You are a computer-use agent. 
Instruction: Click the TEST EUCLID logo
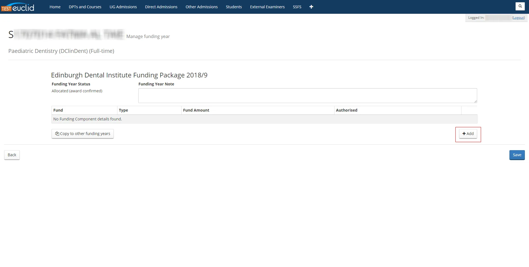point(18,7)
